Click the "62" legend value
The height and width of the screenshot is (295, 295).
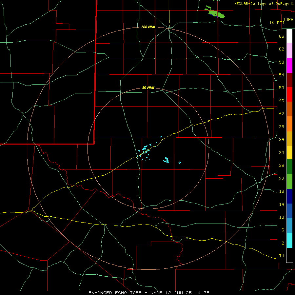pos(282,49)
